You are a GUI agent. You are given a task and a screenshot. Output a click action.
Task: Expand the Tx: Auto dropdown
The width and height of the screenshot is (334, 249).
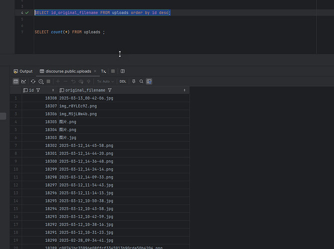(105, 81)
